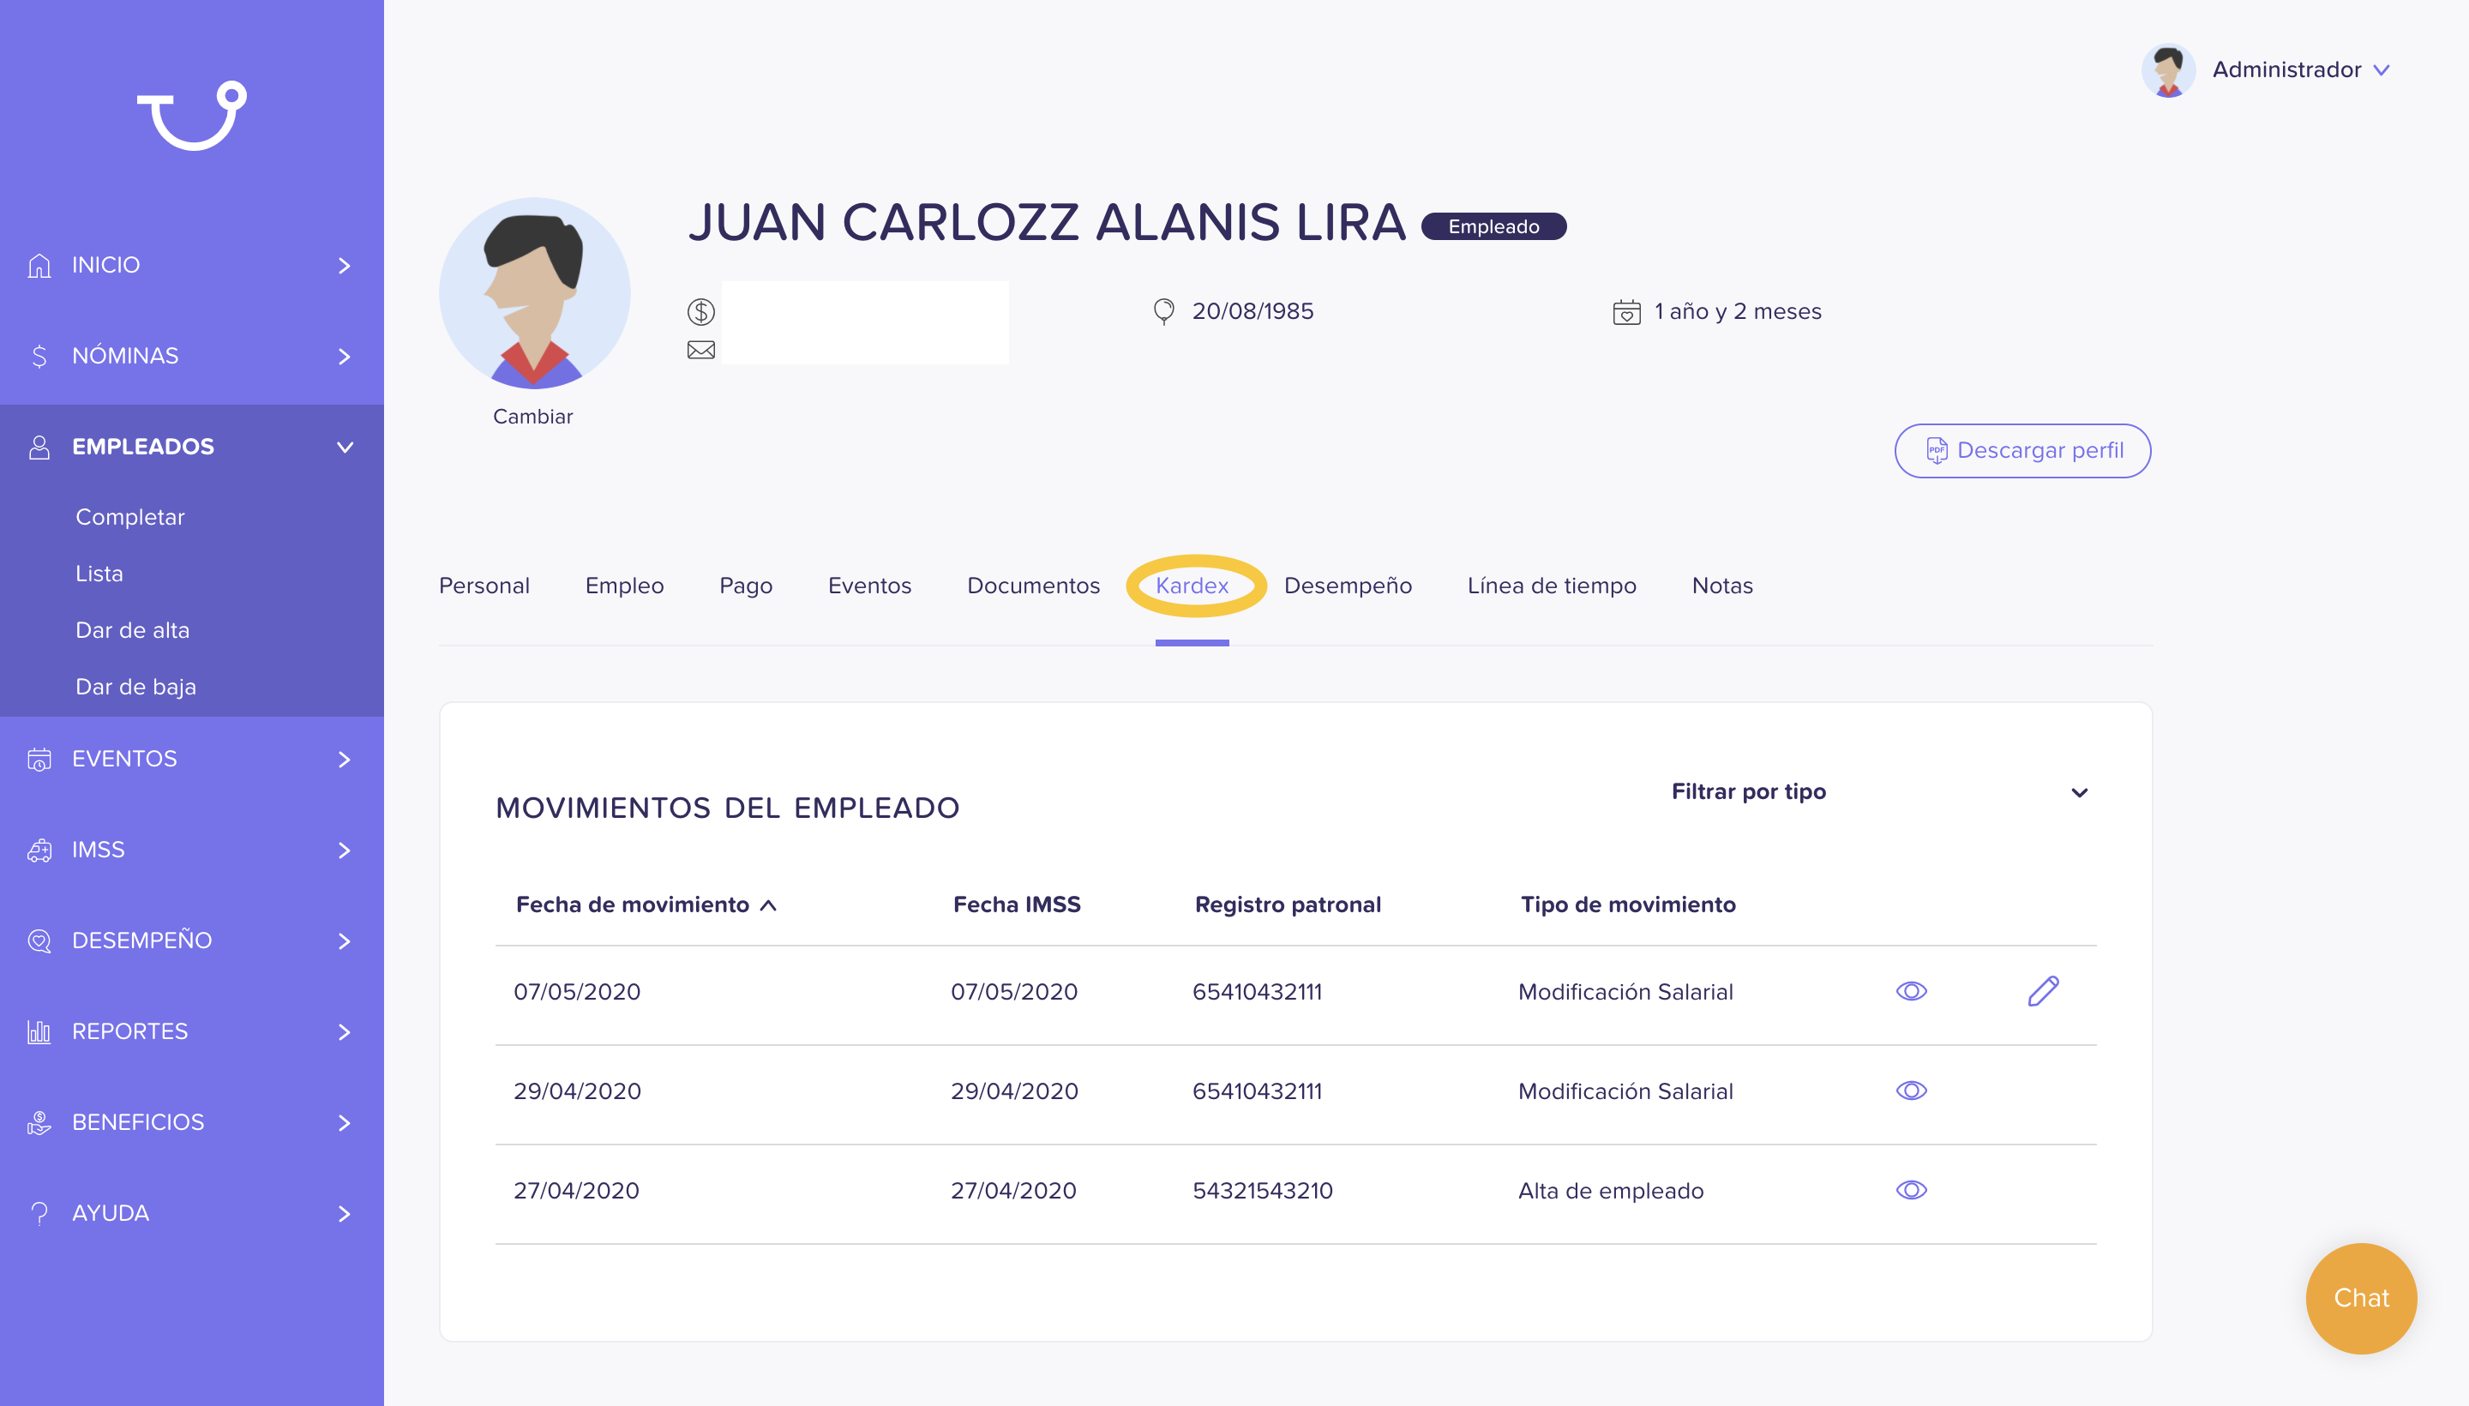Click Cambiar under the profile photo
The image size is (2469, 1406).
pyautogui.click(x=532, y=416)
